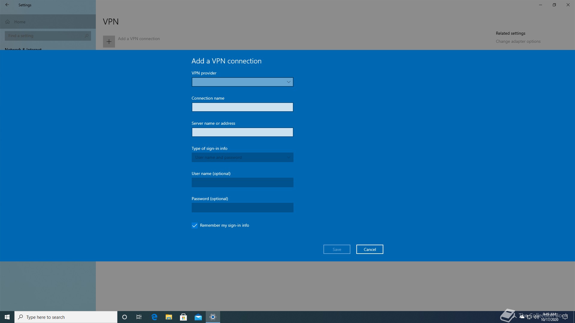Open Task View on taskbar
Screen dimensions: 575x323
pyautogui.click(x=139, y=317)
